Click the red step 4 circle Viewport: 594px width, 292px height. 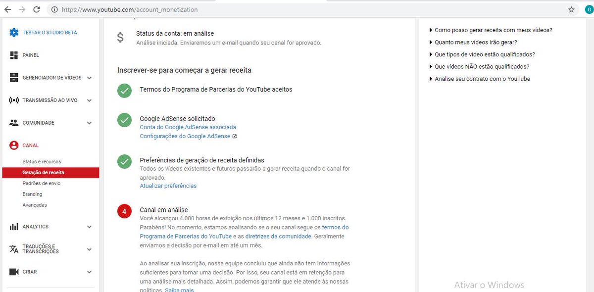124,211
